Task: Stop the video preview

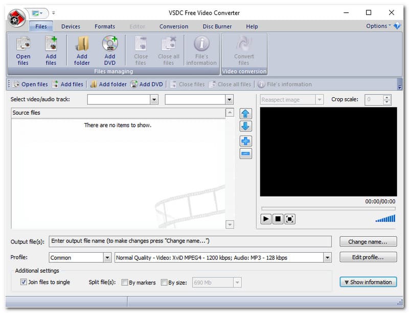Action: [x=278, y=219]
